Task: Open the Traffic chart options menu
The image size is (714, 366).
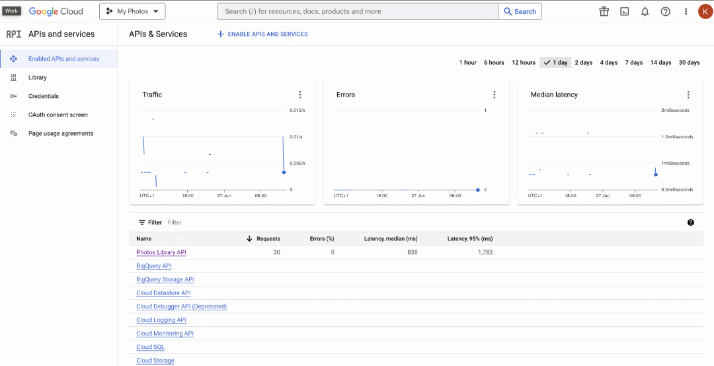Action: [x=300, y=95]
